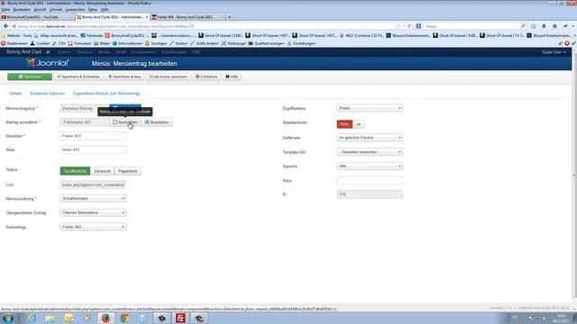The image size is (577, 324).
Task: Click Formulare in web developer toolbar
Action: click(x=80, y=43)
